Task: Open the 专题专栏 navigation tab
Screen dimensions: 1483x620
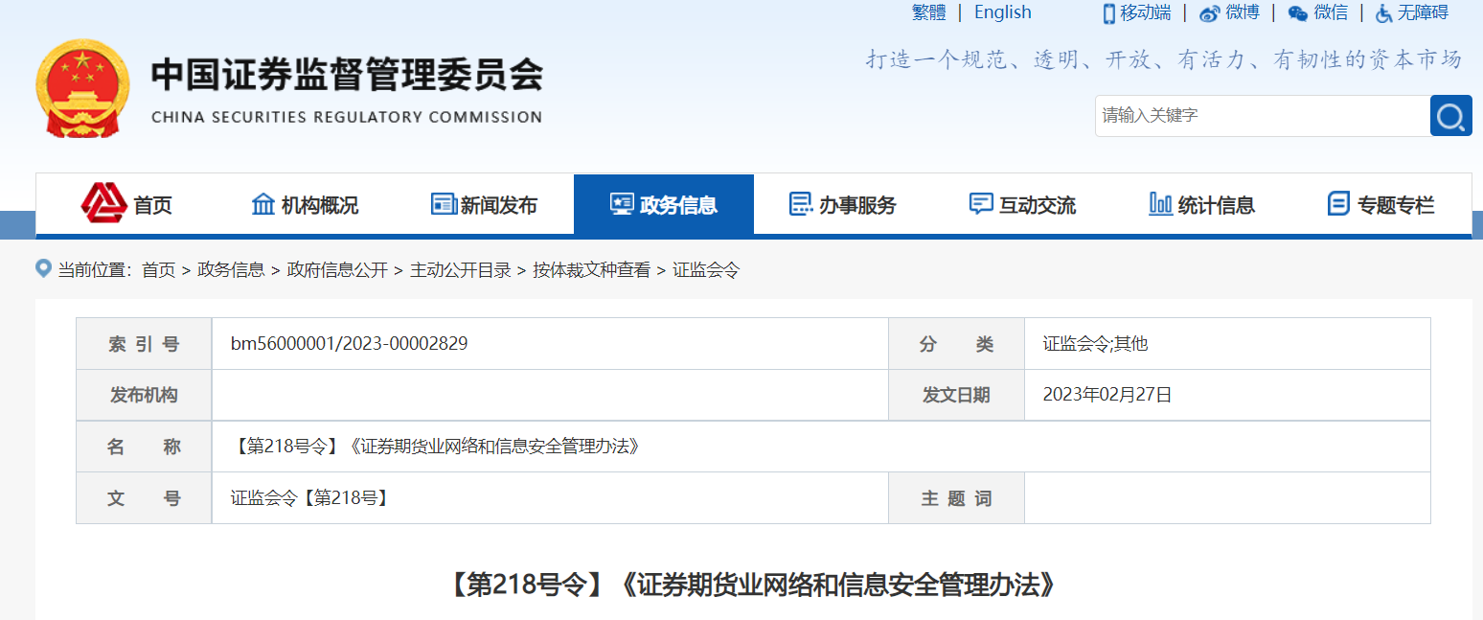Action: pyautogui.click(x=1381, y=204)
